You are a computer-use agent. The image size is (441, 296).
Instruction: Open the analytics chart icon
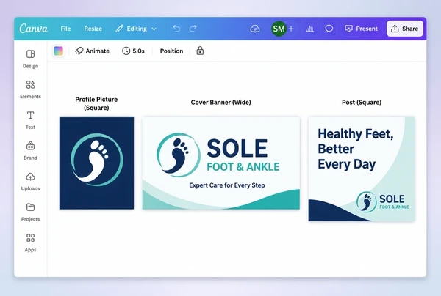click(310, 29)
